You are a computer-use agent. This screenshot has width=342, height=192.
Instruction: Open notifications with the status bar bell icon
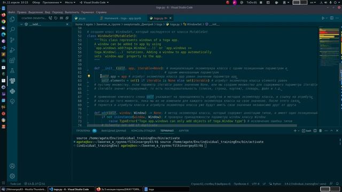[337, 184]
